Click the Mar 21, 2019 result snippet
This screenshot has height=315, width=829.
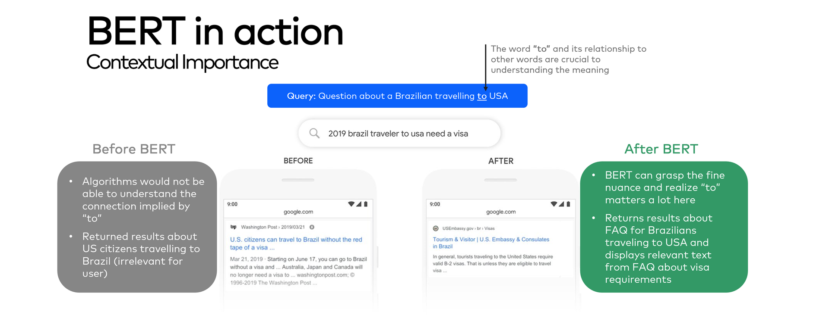pyautogui.click(x=298, y=271)
